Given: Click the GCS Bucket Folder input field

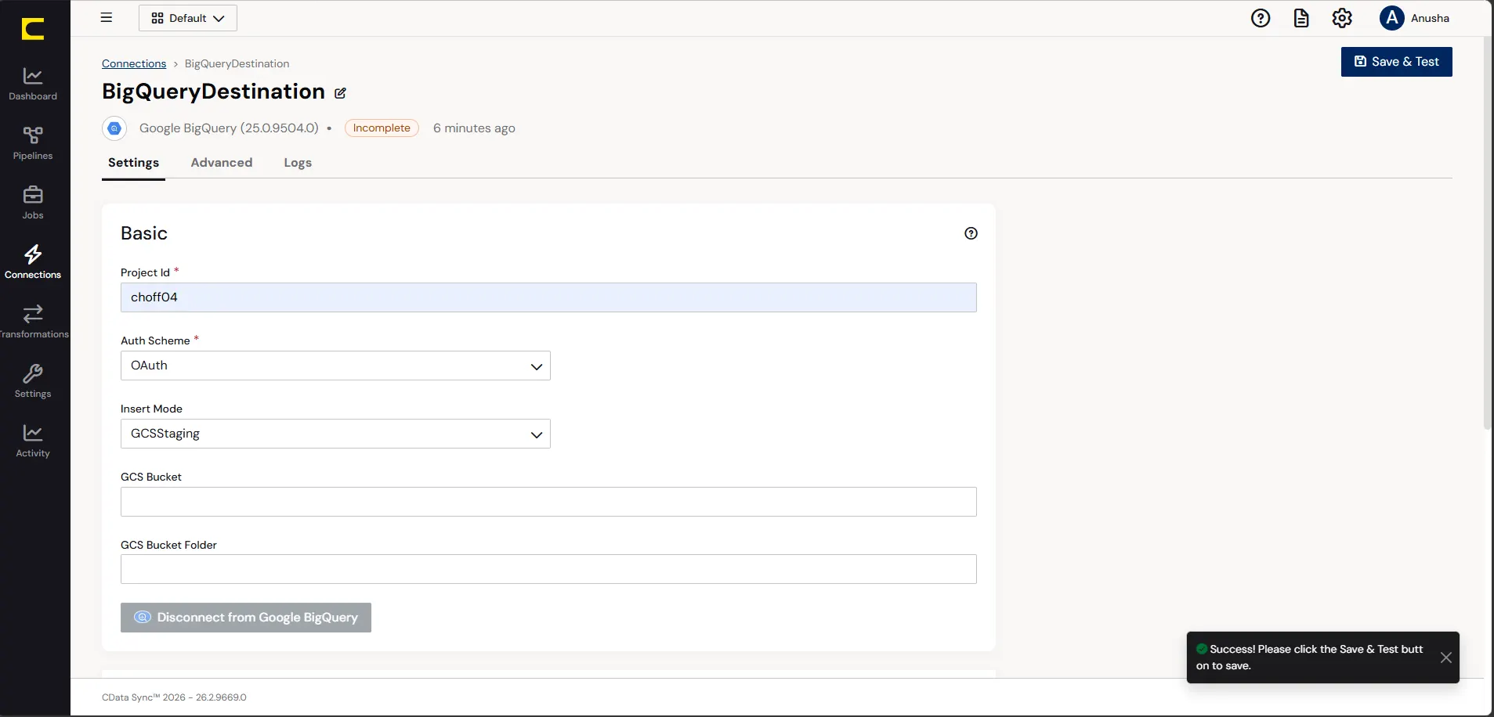Looking at the screenshot, I should click(548, 569).
